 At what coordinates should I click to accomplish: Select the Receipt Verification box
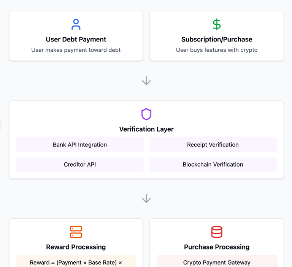click(213, 145)
